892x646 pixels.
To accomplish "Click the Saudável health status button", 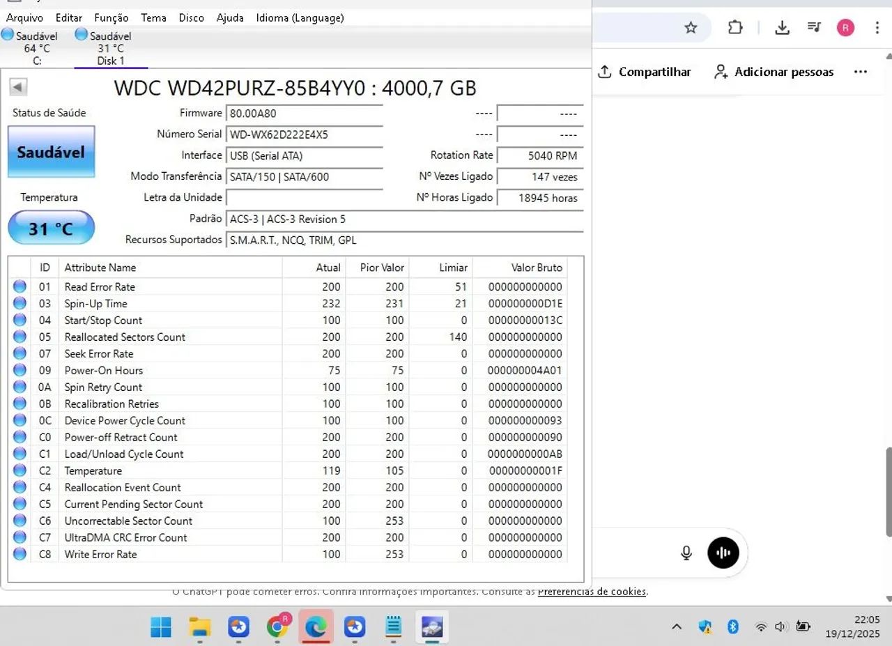I will (51, 152).
